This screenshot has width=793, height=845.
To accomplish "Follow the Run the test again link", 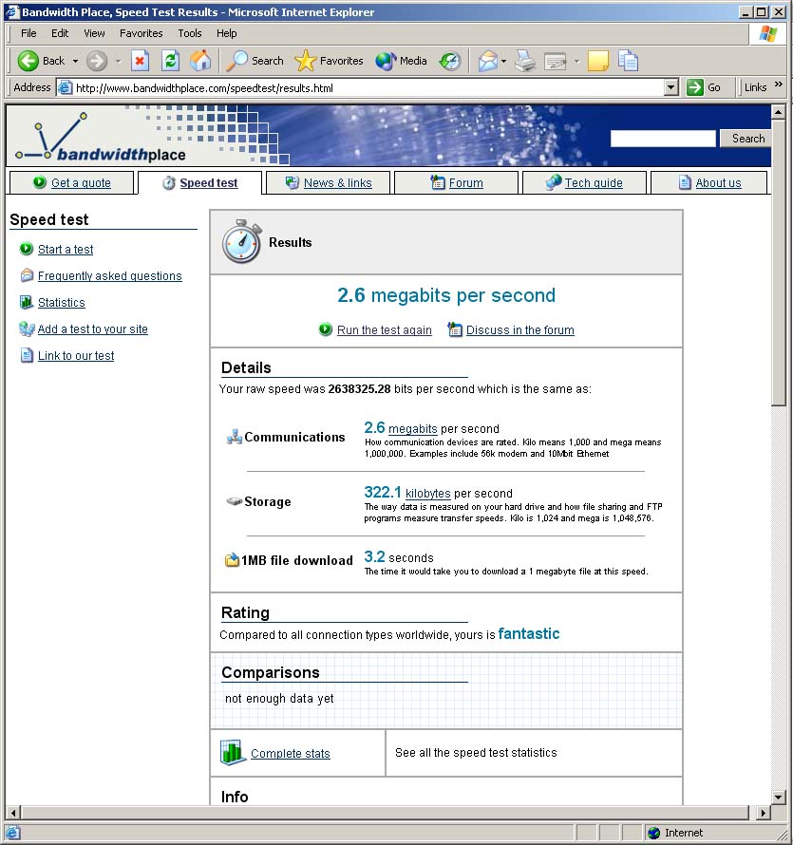I will [385, 329].
